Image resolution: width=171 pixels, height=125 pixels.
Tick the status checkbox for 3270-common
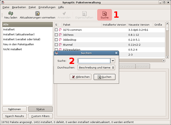(x=56, y=30)
